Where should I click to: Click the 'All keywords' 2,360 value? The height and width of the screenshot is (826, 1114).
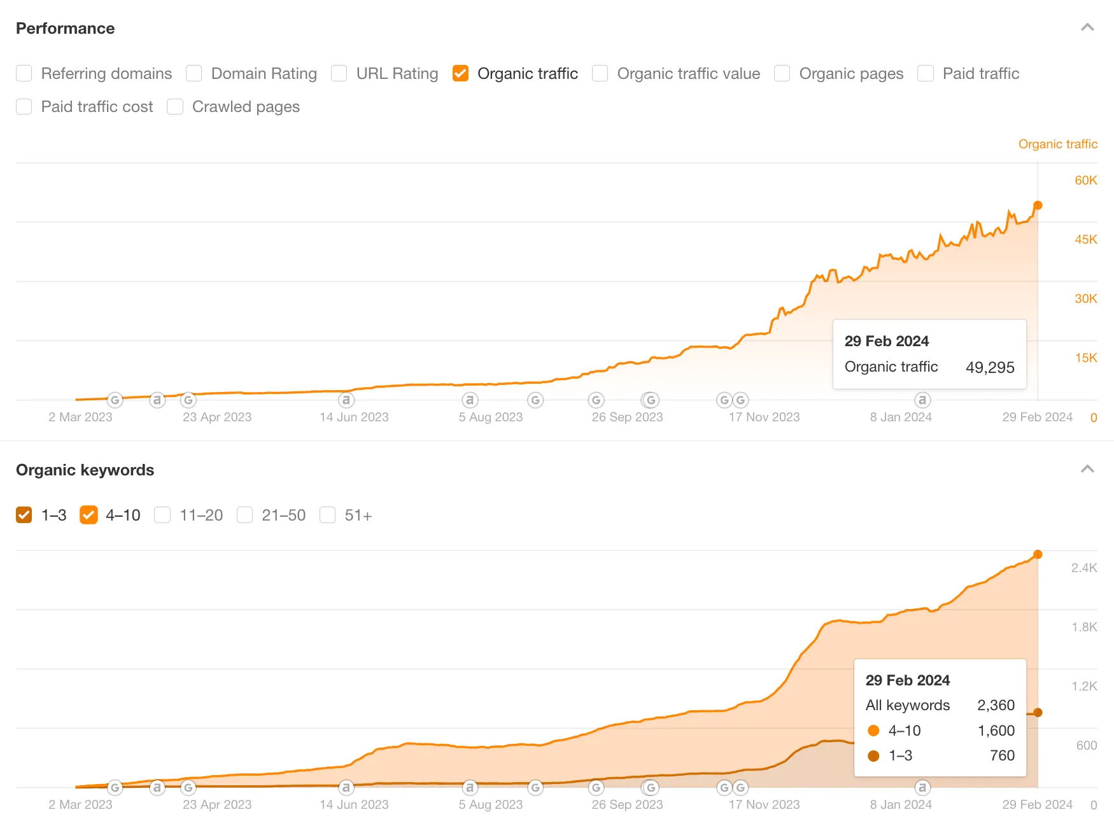click(x=996, y=705)
